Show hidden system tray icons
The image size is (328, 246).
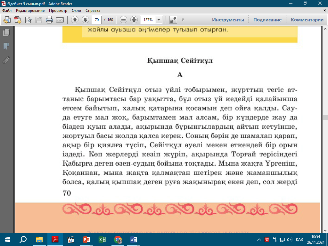(259, 240)
